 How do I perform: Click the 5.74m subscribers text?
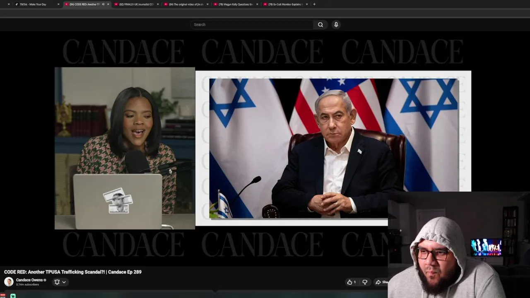[x=27, y=285]
